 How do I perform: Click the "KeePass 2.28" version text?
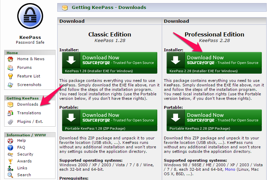tap(214, 41)
